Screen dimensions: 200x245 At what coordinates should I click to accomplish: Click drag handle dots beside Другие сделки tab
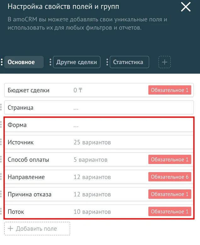tap(50, 62)
